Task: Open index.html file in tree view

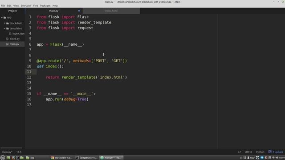Action: [x=18, y=34]
